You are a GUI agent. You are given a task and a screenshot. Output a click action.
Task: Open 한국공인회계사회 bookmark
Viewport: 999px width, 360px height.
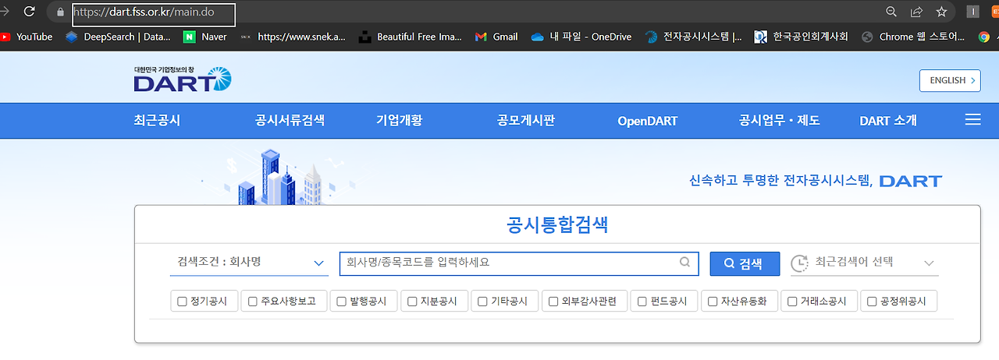coord(802,37)
